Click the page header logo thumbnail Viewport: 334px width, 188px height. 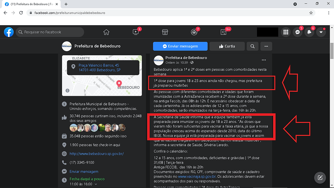67,46
